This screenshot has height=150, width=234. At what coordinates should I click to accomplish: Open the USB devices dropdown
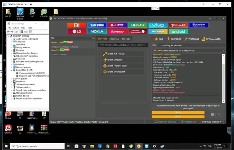pyautogui.click(x=191, y=45)
